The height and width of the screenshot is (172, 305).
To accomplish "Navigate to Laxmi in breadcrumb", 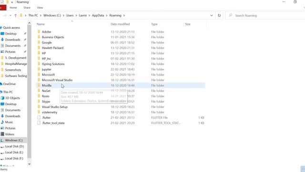I will (82, 15).
